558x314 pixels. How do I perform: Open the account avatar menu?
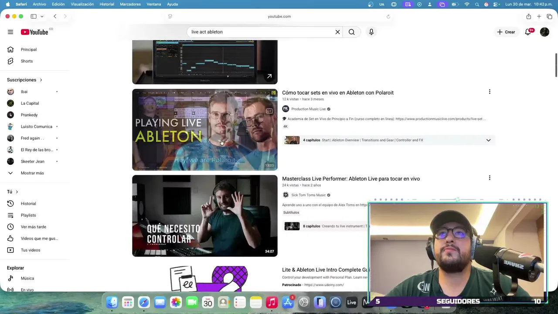coord(544,32)
